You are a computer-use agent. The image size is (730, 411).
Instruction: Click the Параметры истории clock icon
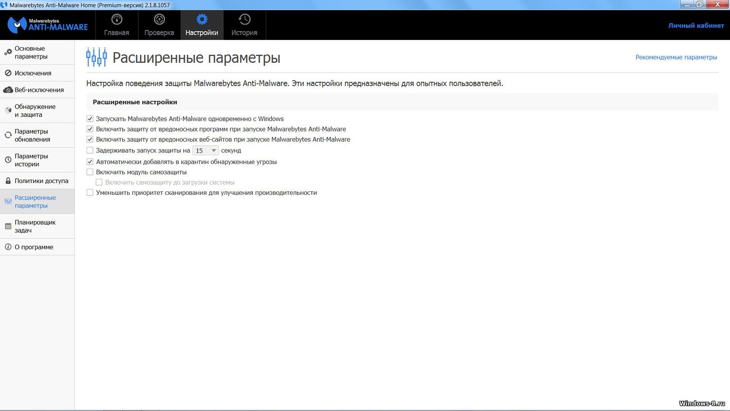8,160
